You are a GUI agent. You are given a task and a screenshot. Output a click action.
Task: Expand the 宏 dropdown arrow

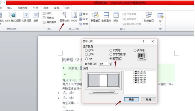(160, 24)
